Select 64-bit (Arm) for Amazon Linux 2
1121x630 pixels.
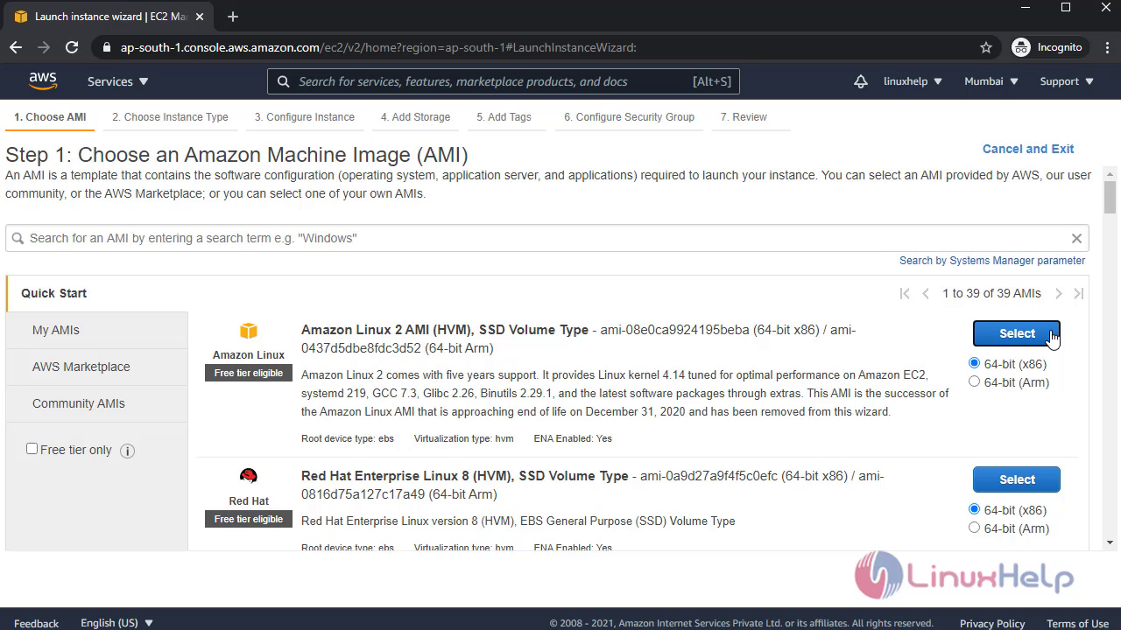pyautogui.click(x=975, y=381)
